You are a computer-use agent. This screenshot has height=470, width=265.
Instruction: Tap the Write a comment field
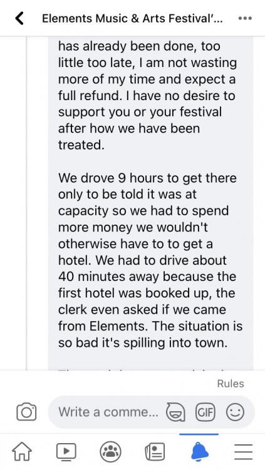pyautogui.click(x=108, y=412)
